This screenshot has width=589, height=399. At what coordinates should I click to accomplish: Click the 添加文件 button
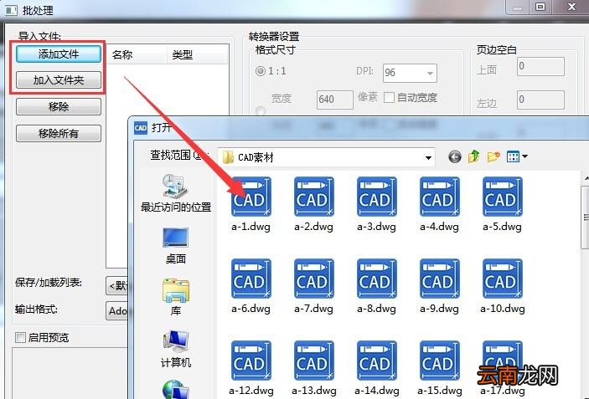(x=59, y=54)
